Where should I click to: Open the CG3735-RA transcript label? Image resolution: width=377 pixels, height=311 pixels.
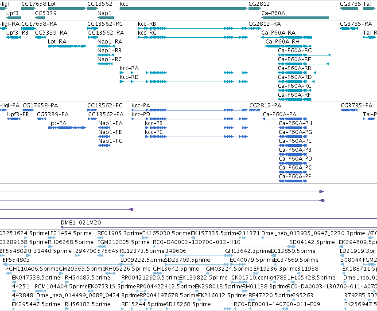pyautogui.click(x=356, y=24)
